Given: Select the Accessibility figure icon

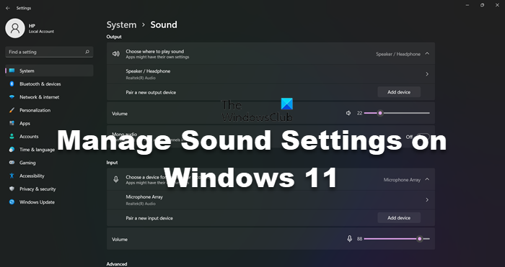Looking at the screenshot, I should point(12,176).
